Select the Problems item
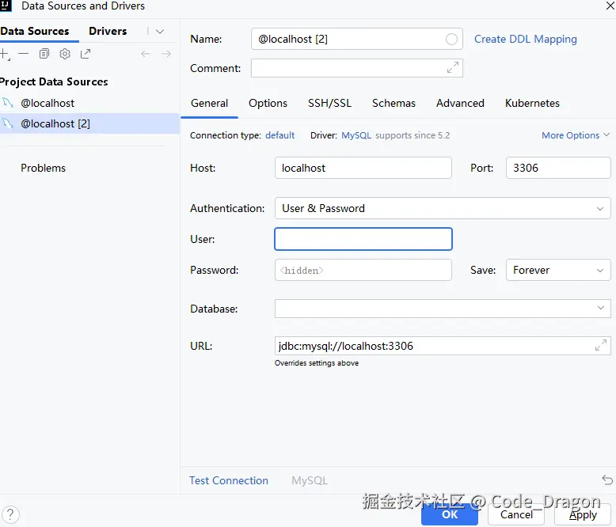The height and width of the screenshot is (527, 616). point(44,168)
